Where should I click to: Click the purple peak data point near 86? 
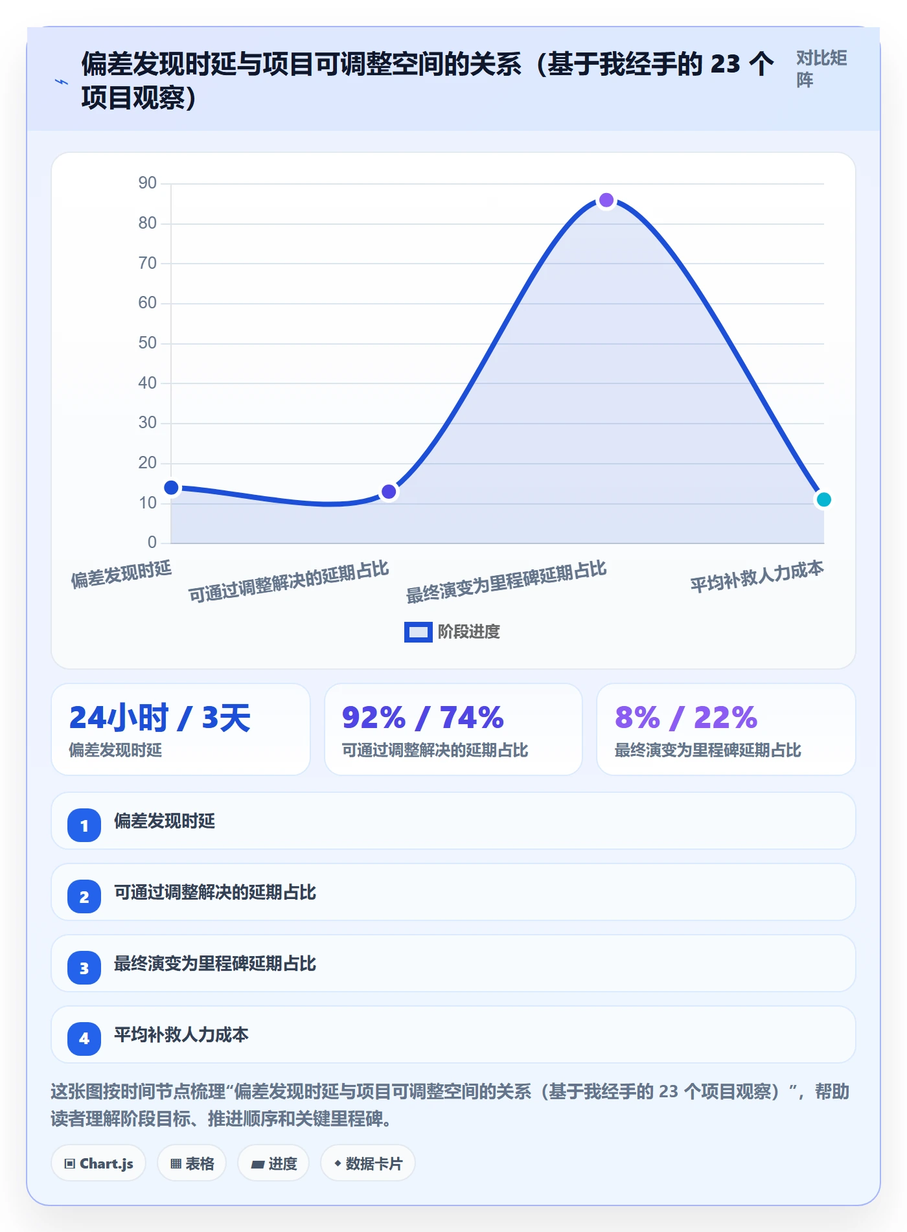pos(606,200)
